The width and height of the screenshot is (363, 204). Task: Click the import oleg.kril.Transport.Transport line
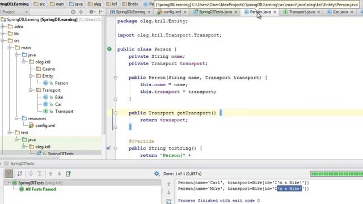pyautogui.click(x=170, y=35)
